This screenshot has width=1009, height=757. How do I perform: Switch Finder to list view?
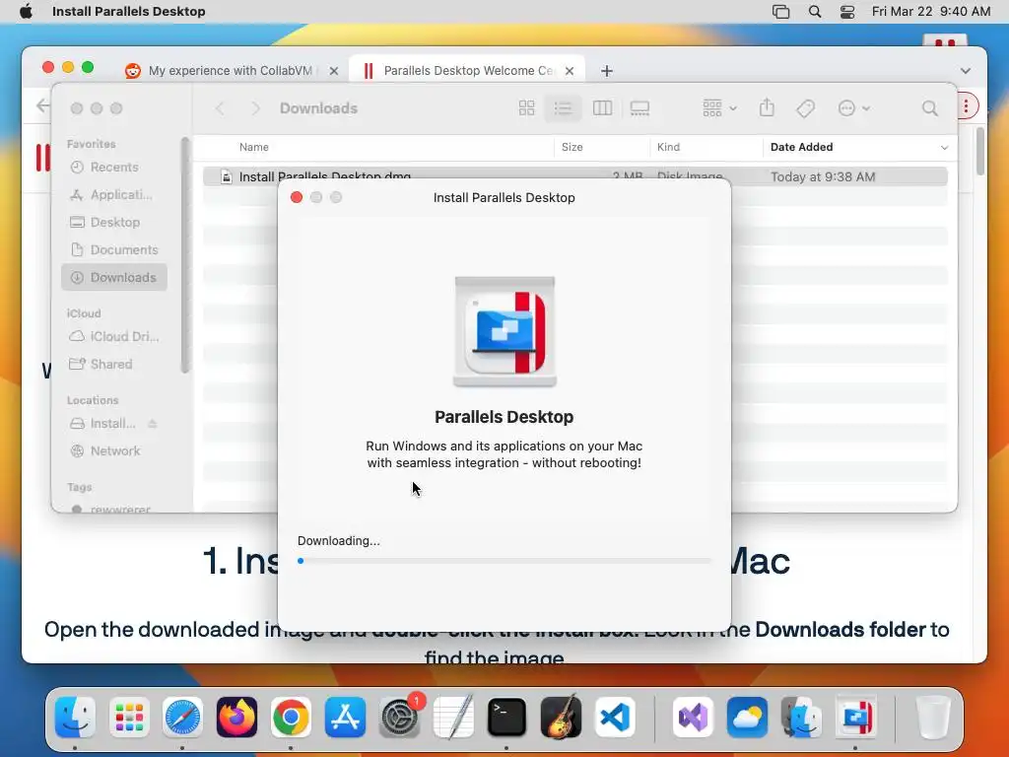(x=563, y=108)
